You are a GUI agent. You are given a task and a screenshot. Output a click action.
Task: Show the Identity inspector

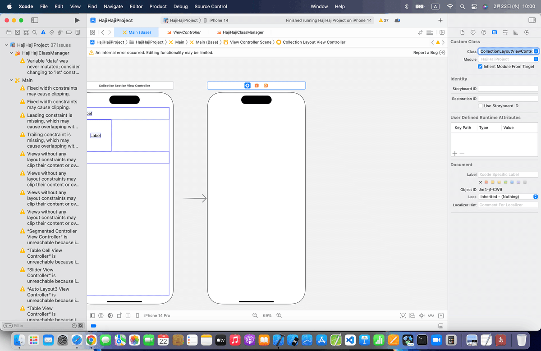point(495,32)
